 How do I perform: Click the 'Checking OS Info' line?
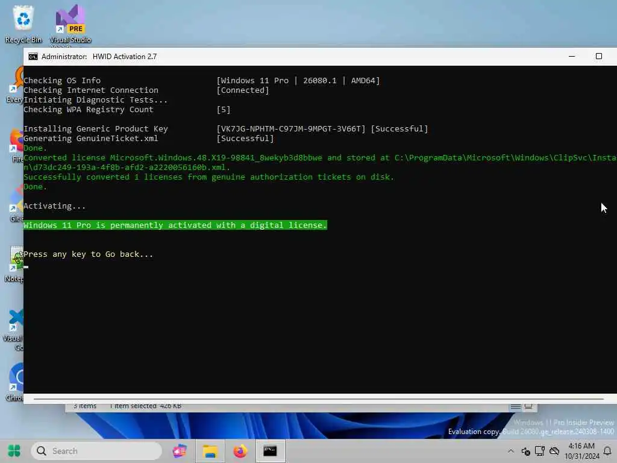62,80
